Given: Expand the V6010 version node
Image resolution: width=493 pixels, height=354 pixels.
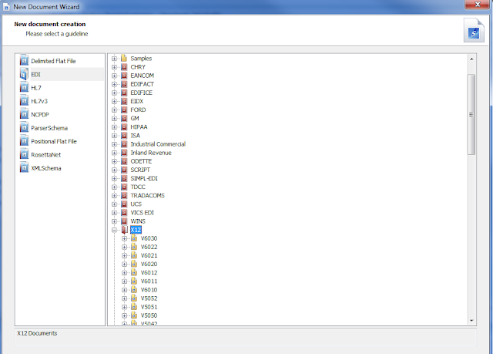Looking at the screenshot, I should pos(125,290).
